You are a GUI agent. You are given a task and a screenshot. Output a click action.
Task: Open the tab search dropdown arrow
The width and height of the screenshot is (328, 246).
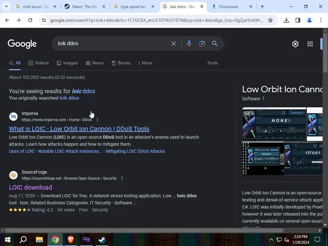tap(6, 6)
